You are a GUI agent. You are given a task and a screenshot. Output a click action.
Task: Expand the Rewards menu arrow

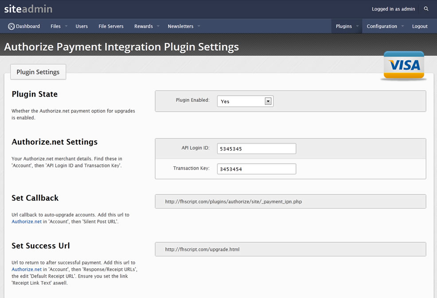tap(158, 26)
